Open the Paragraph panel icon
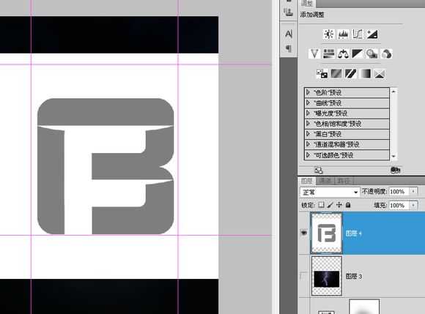The height and width of the screenshot is (314, 425). pos(289,49)
